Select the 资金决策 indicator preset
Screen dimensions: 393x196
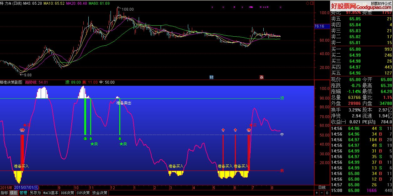pos(100,193)
